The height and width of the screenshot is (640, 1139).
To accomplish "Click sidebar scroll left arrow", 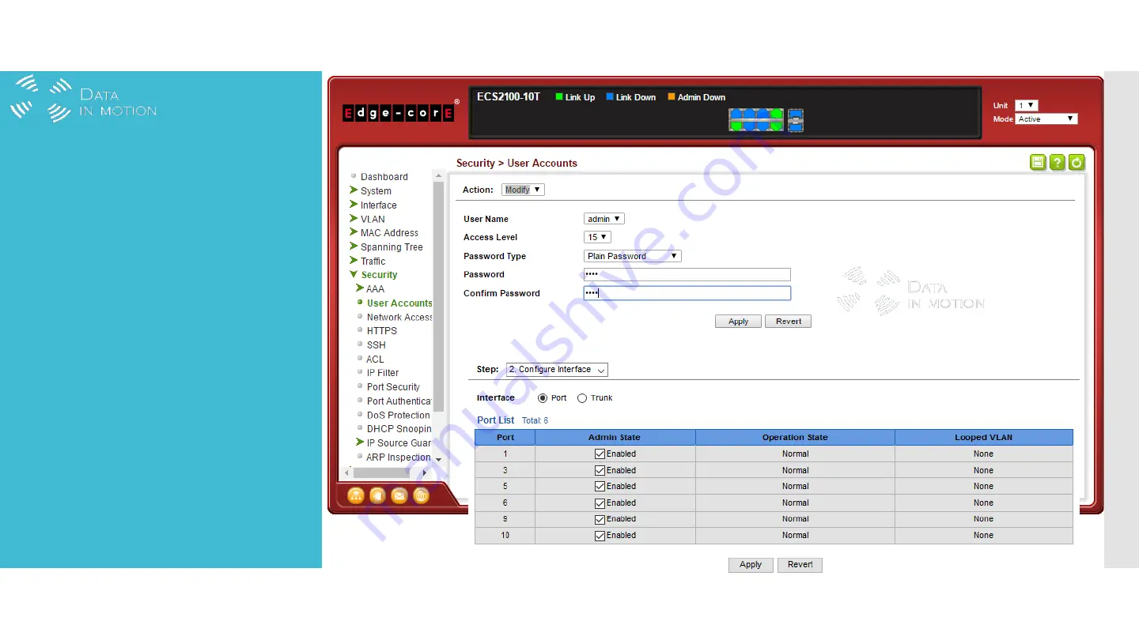I will 347,472.
